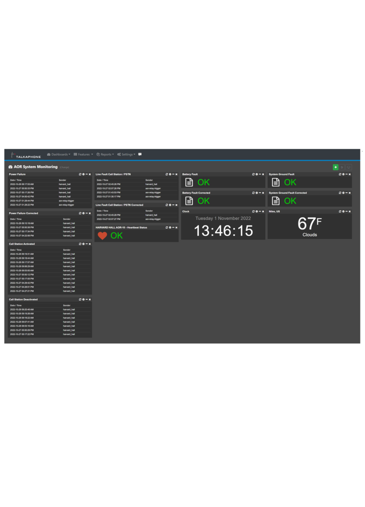Screen dimensions: 365x507
Task: Refresh the Line Fault Call Station / PSTN widget
Action: 167,174
